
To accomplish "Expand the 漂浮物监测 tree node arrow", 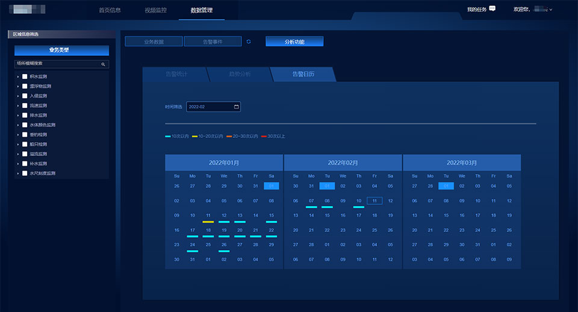I will click(18, 86).
